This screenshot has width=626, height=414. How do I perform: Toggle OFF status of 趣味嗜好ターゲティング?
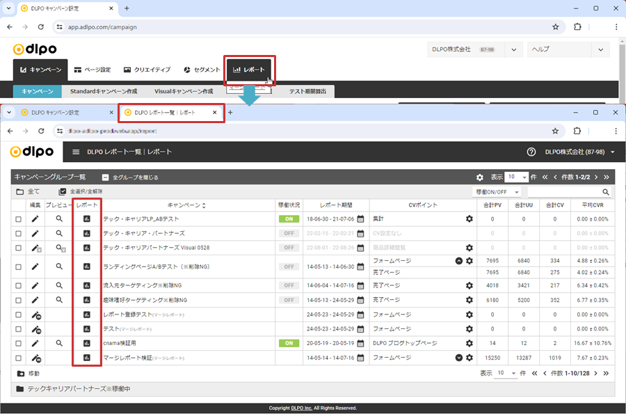[x=289, y=300]
